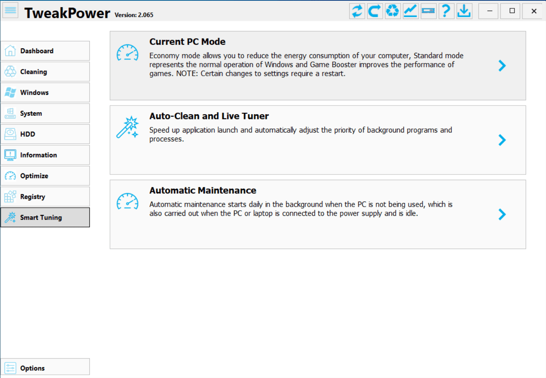Open the HDD section
This screenshot has width=546, height=378.
45,134
